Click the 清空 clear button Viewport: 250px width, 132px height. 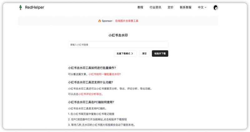point(144,53)
